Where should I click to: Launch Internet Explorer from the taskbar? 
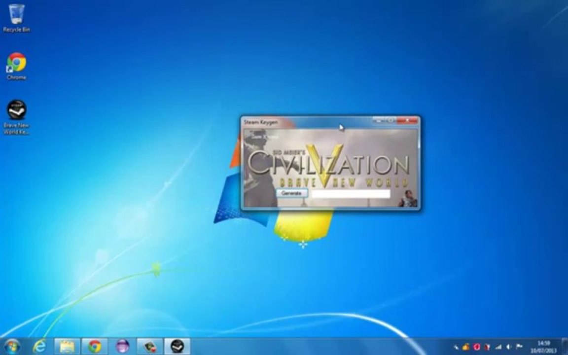tap(39, 347)
